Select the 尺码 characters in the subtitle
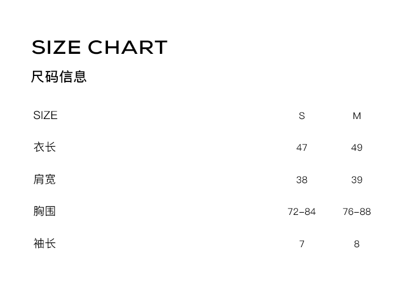Screen dimensions: 405x293 (x=45, y=77)
